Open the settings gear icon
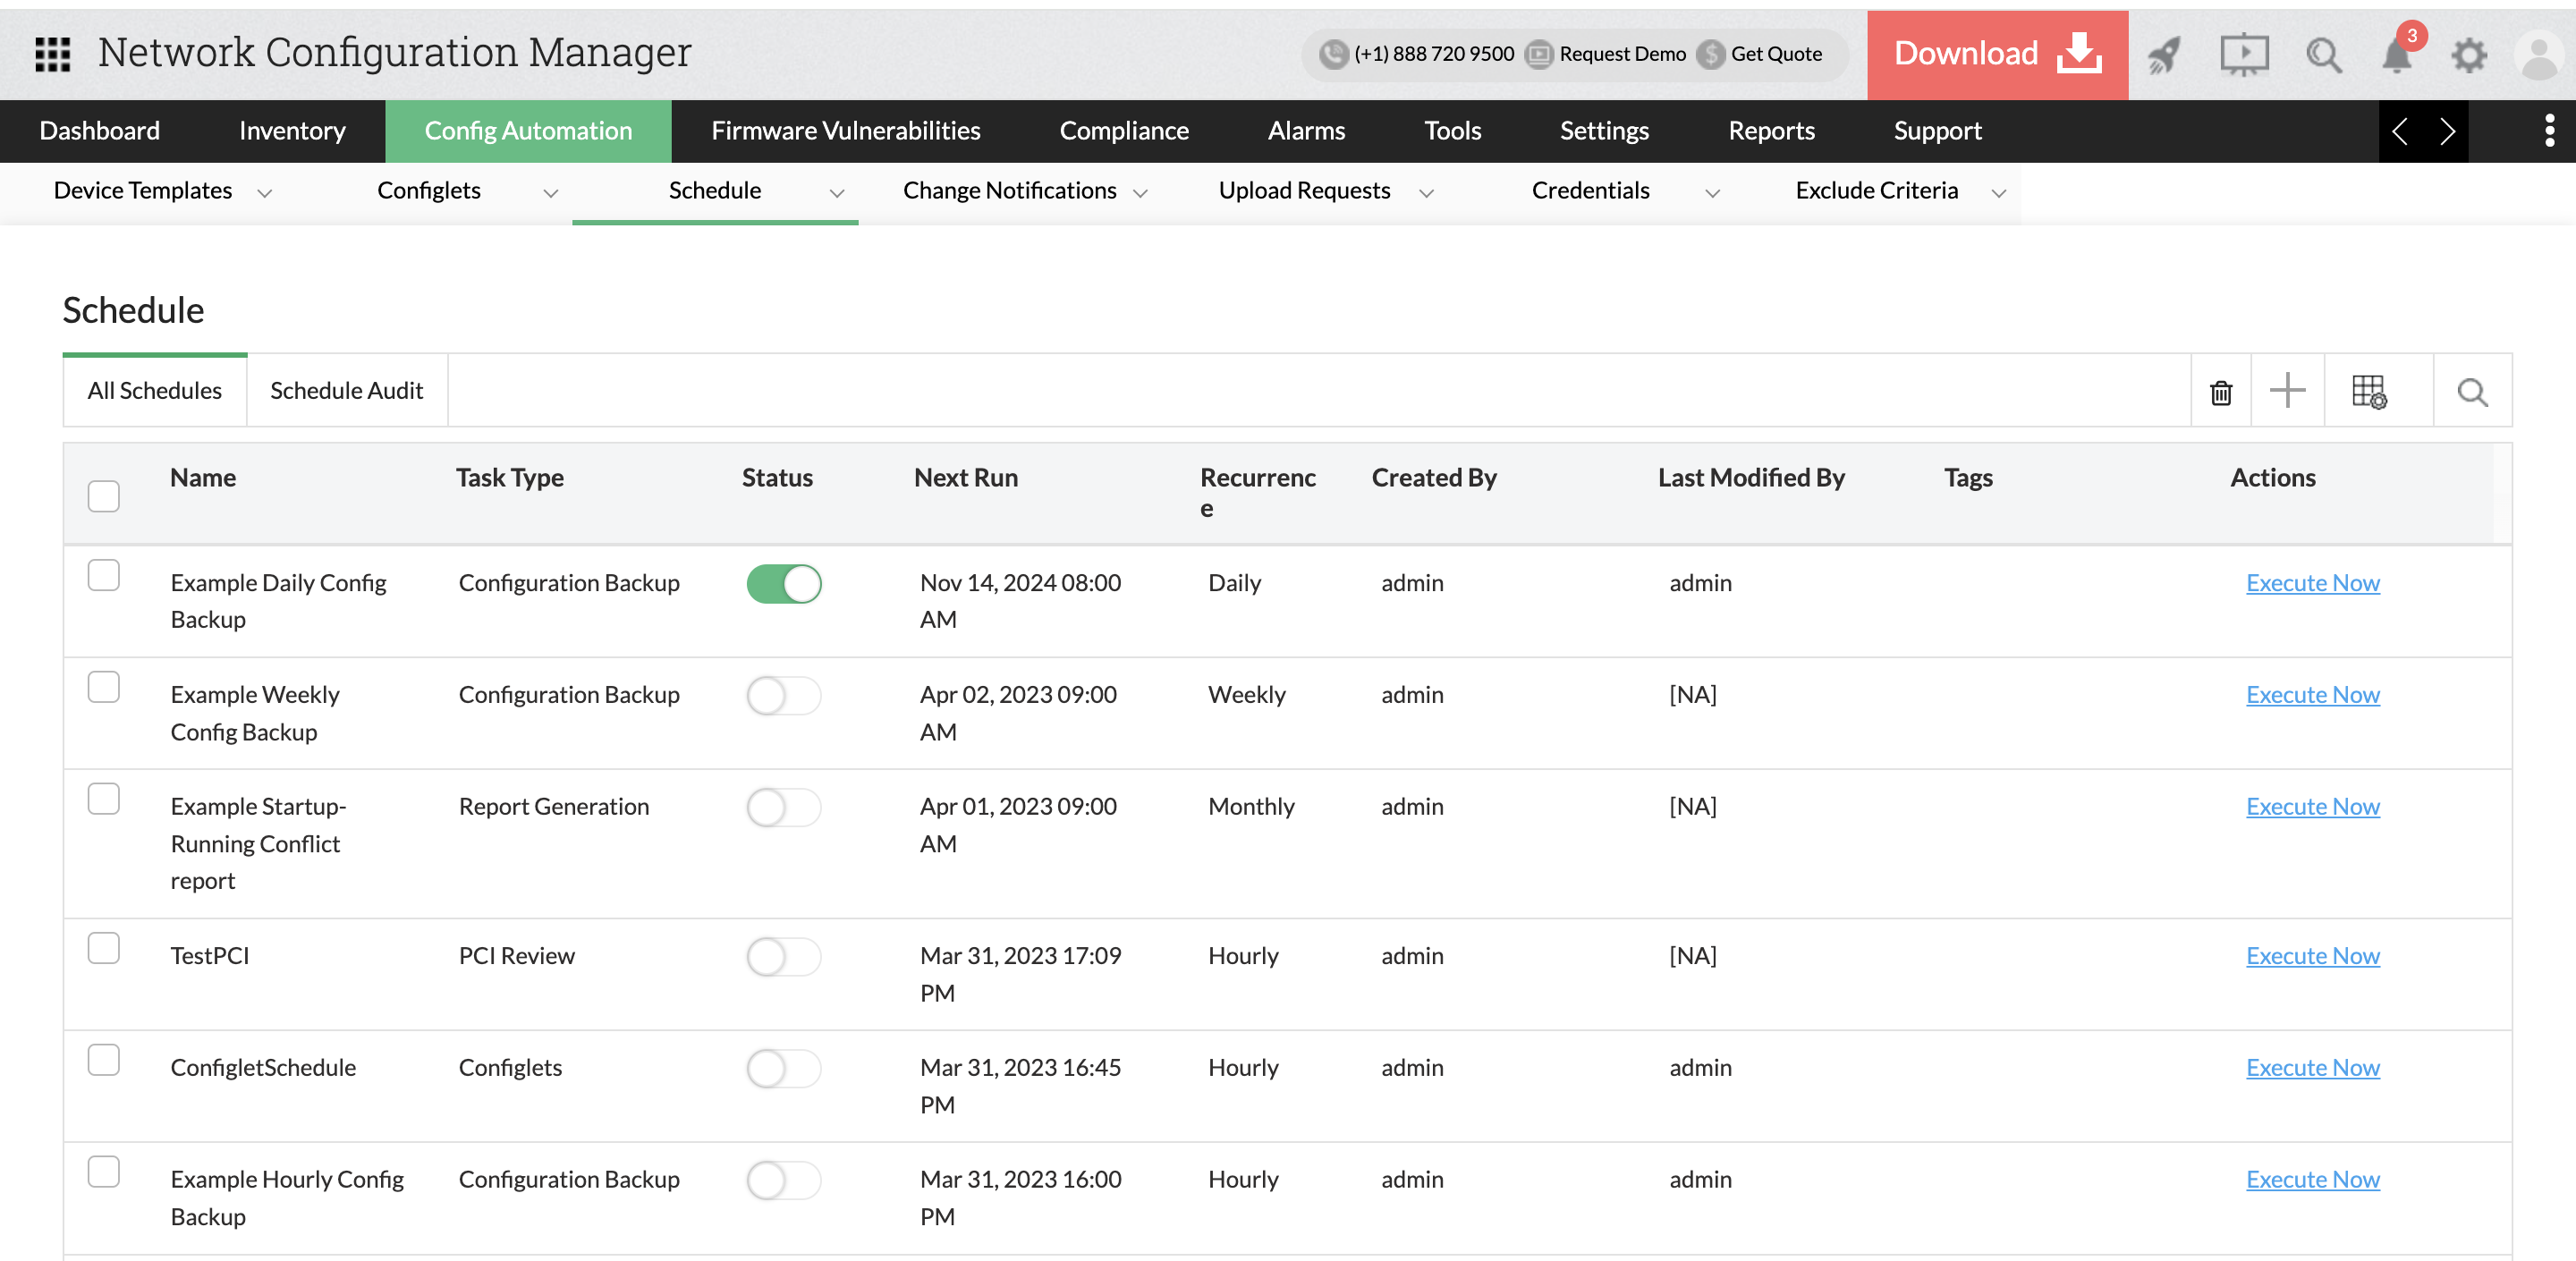This screenshot has height=1261, width=2576. tap(2469, 56)
